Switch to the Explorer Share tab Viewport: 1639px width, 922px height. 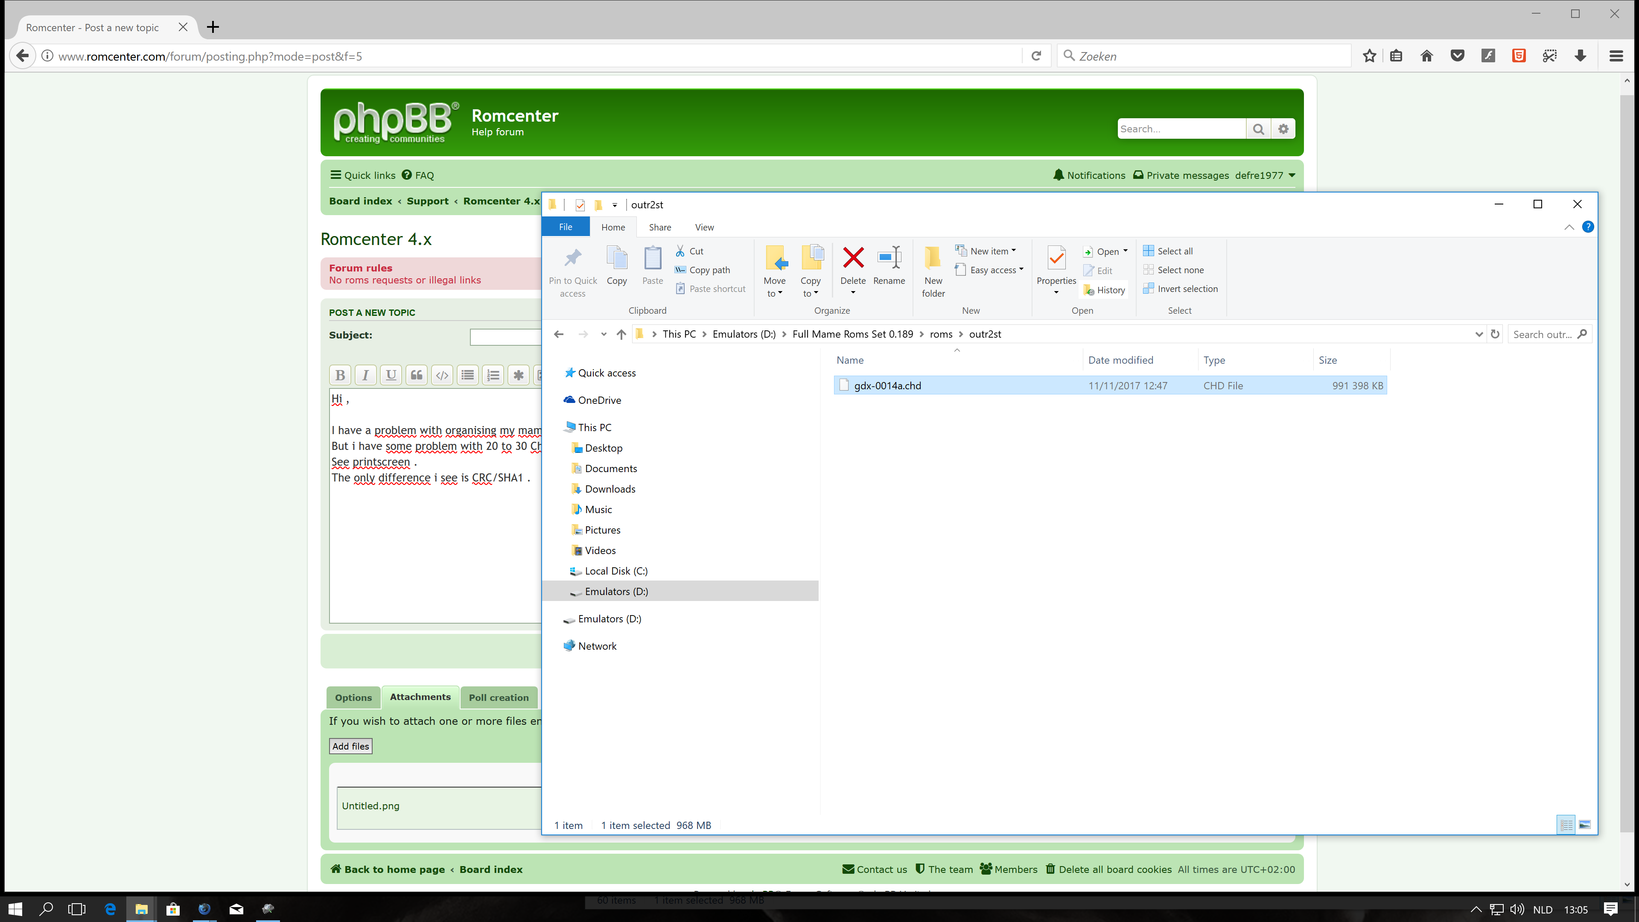point(660,227)
